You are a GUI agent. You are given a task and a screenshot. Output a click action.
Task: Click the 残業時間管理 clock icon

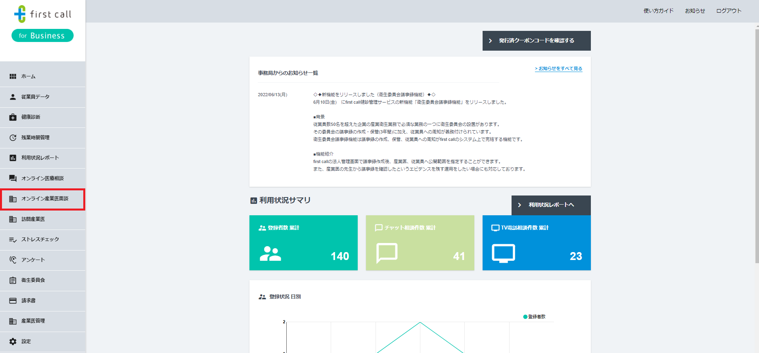coord(13,138)
